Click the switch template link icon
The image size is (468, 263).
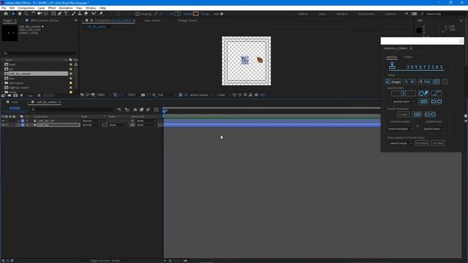click(417, 115)
